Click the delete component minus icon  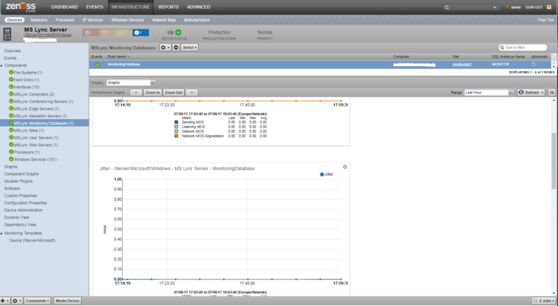(176, 47)
